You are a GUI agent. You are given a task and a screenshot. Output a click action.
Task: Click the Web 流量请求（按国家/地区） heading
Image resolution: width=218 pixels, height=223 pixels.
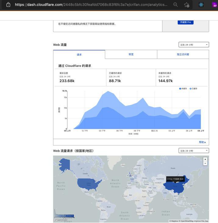coord(73,151)
